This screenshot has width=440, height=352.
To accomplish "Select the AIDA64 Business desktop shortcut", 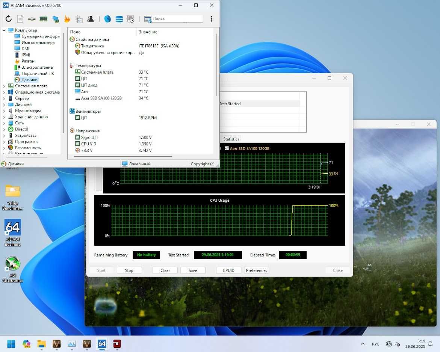I will coord(13,233).
